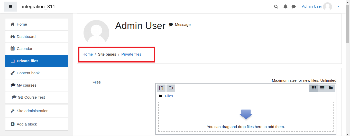
Task: Open GB Course Test course
Action: point(36,97)
